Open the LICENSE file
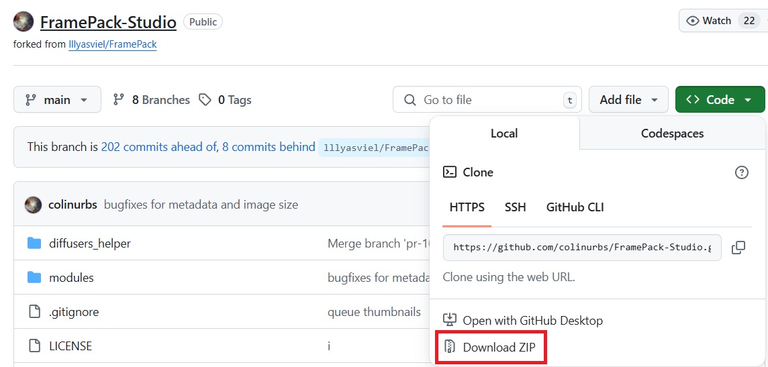The height and width of the screenshot is (367, 768). [x=70, y=346]
